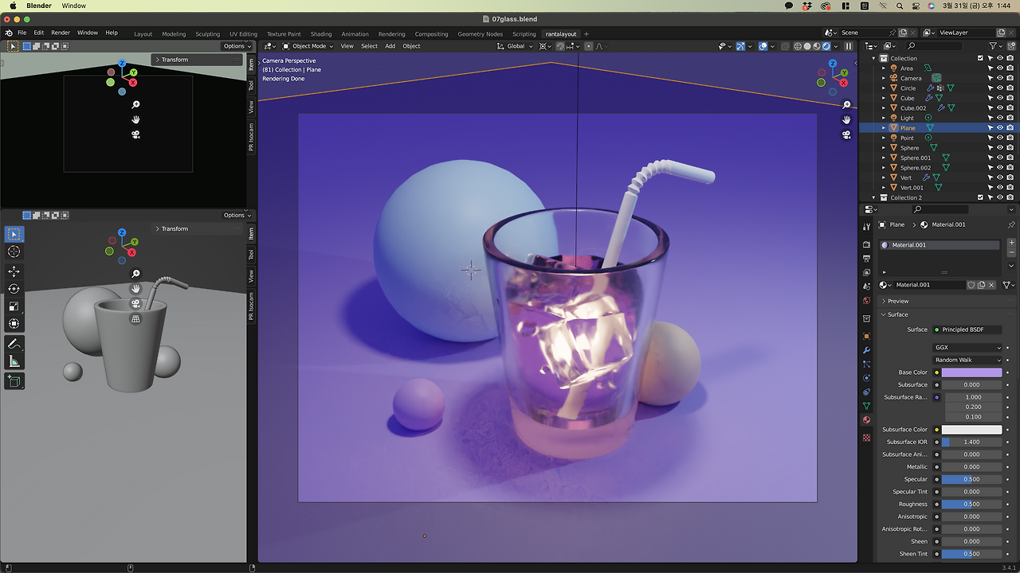Uncheck the Collection exclude checkbox
The width and height of the screenshot is (1020, 573).
click(980, 58)
